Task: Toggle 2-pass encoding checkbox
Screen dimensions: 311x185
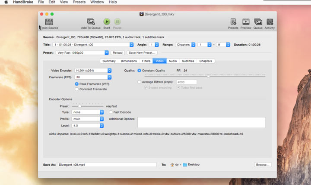Action: tap(146, 88)
